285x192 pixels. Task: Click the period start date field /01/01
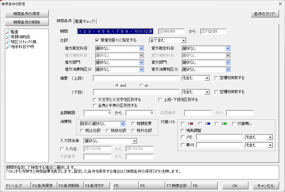point(171,32)
